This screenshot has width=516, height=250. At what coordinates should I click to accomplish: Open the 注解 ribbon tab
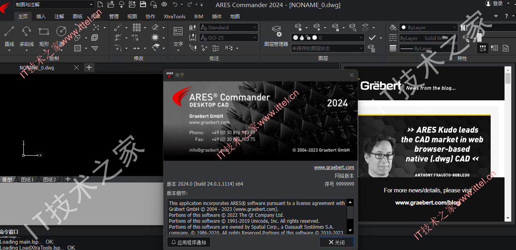[59, 16]
